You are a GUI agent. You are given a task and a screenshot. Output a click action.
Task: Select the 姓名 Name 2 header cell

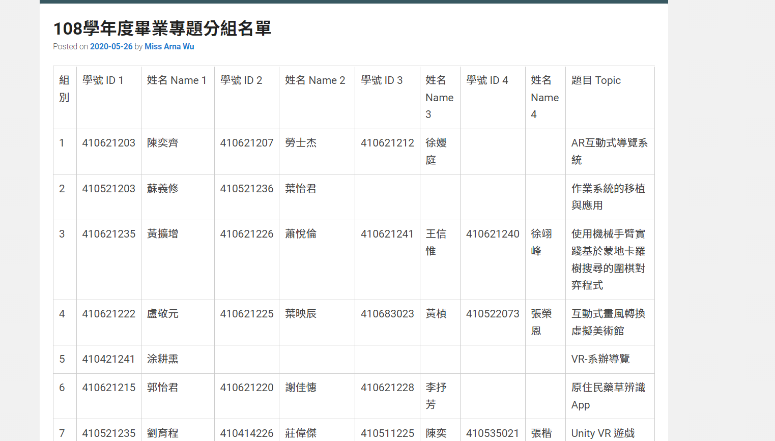pos(315,80)
